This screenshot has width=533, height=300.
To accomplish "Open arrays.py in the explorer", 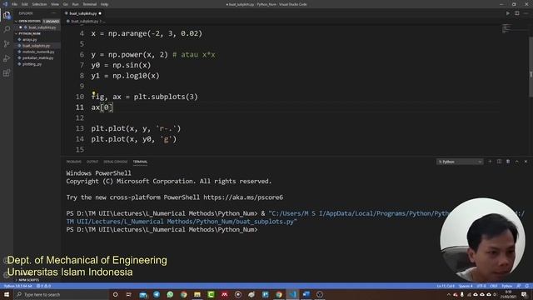I will pyautogui.click(x=30, y=39).
